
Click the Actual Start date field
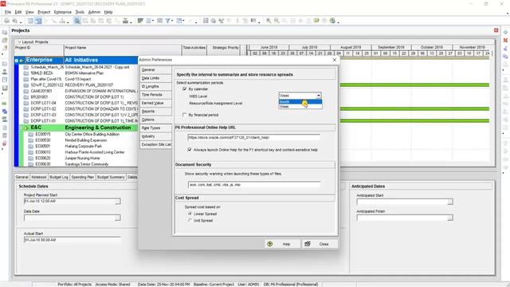[72, 240]
